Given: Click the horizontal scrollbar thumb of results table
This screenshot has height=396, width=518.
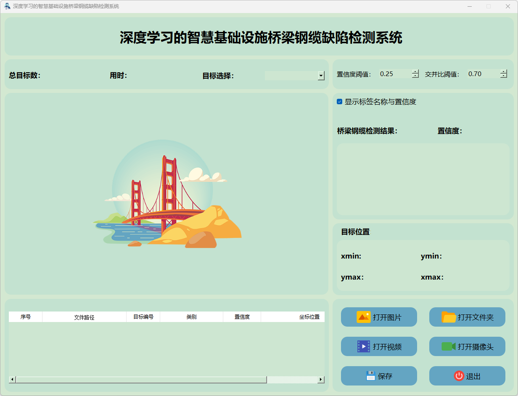Looking at the screenshot, I should point(141,380).
